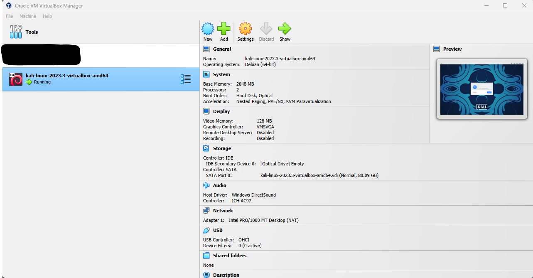
Task: Click the green Add machine icon
Action: pyautogui.click(x=224, y=29)
